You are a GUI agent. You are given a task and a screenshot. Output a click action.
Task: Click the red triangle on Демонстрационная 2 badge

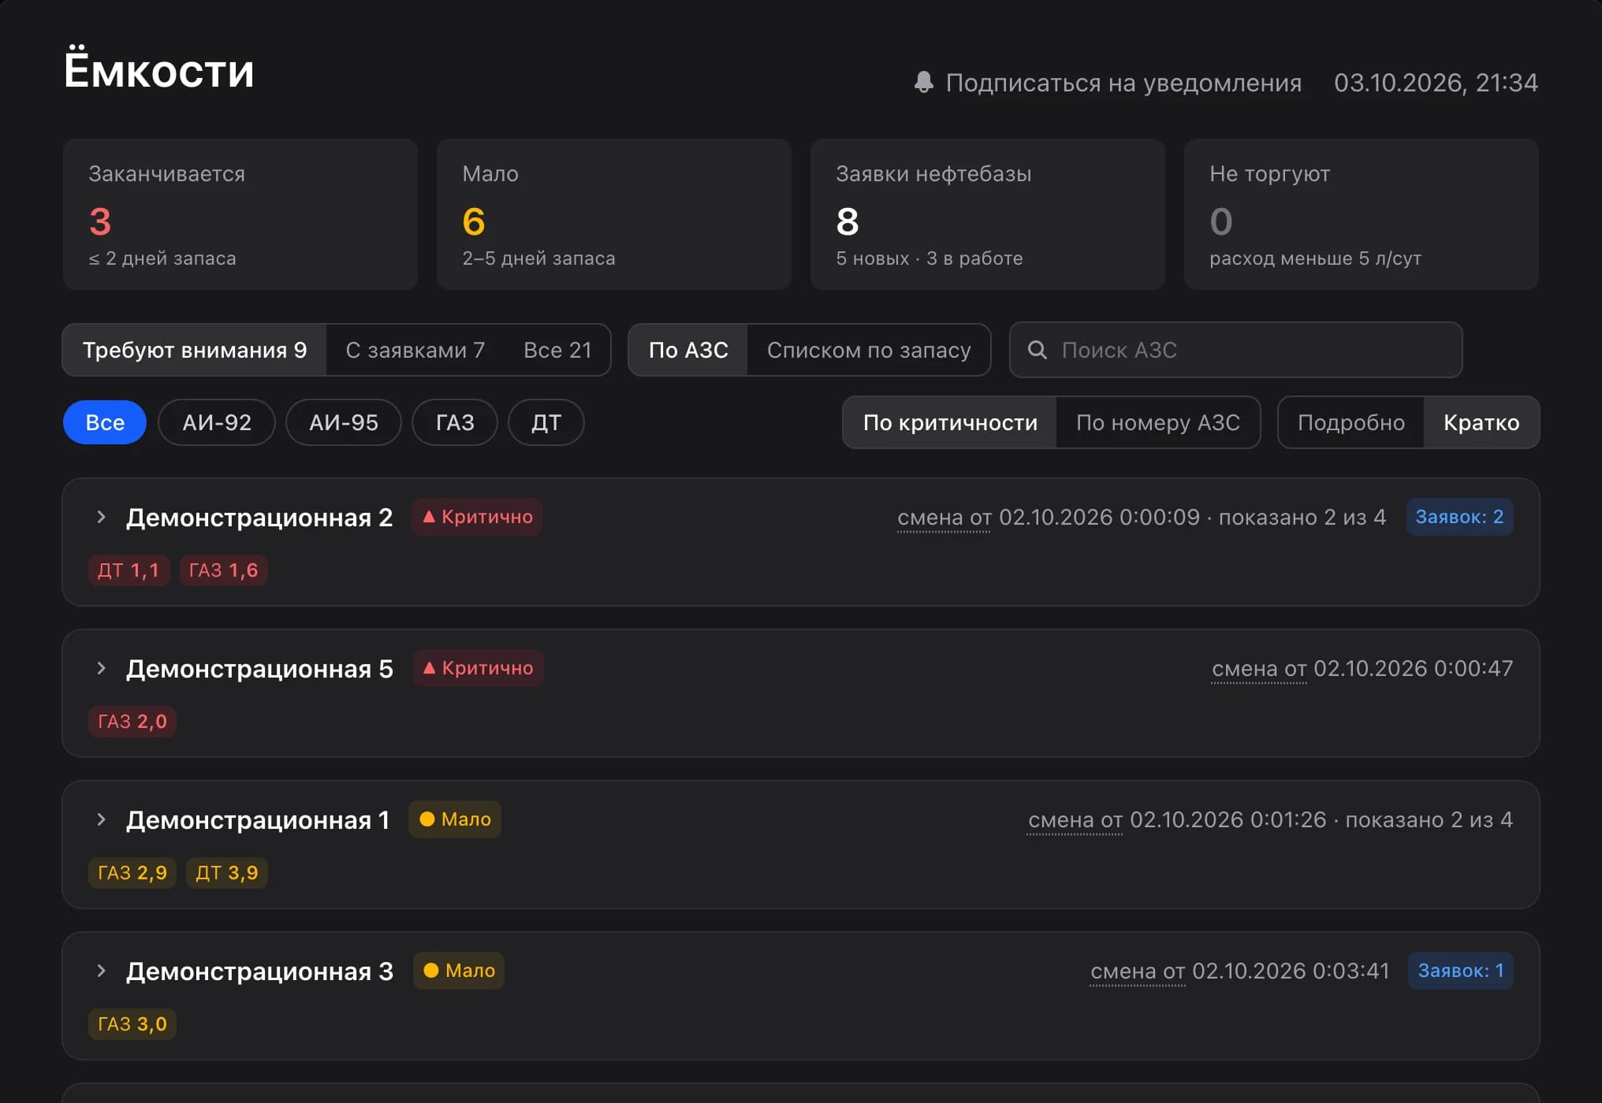[429, 517]
